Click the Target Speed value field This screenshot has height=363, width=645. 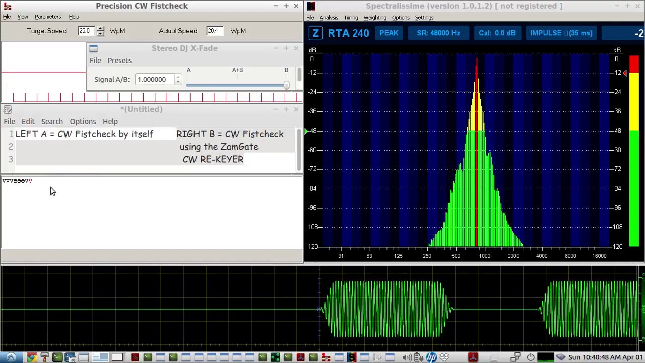tap(87, 31)
